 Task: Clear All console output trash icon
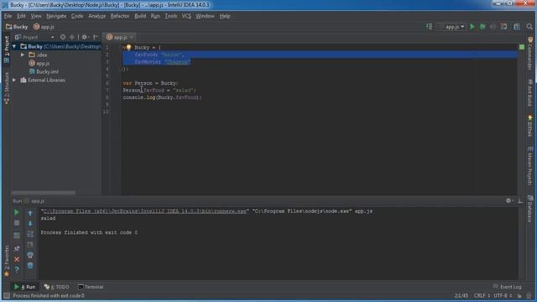(x=30, y=265)
